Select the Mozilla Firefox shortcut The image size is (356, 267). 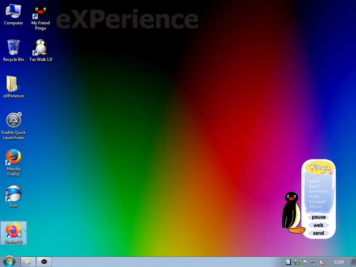click(x=14, y=163)
